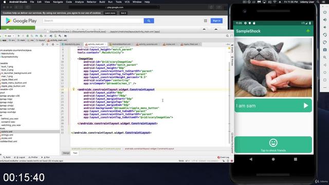The width and height of the screenshot is (329, 185).
Task: Click emulator sidebar Overview square icon
Action: [x=324, y=80]
